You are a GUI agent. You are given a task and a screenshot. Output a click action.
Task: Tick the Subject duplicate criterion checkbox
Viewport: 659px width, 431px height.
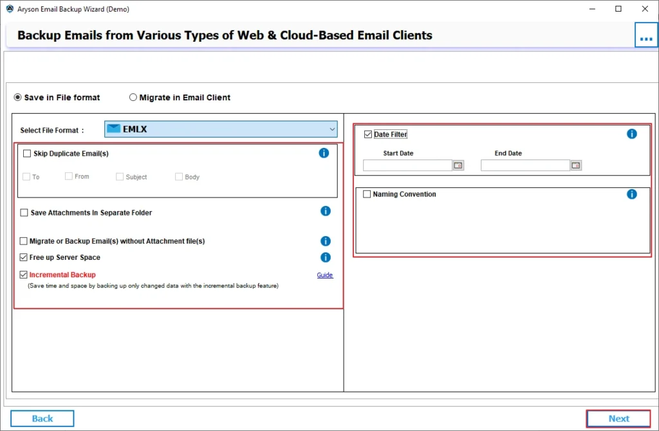point(120,177)
